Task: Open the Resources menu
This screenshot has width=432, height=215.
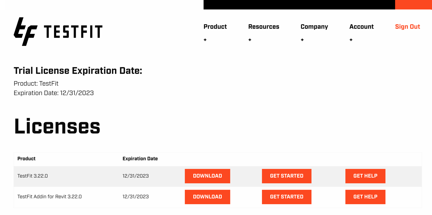Action: pos(263,27)
